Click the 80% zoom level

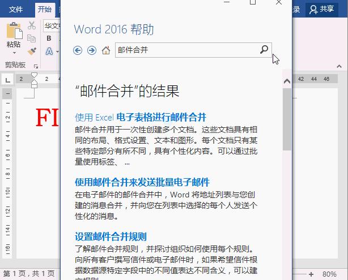pyautogui.click(x=329, y=274)
